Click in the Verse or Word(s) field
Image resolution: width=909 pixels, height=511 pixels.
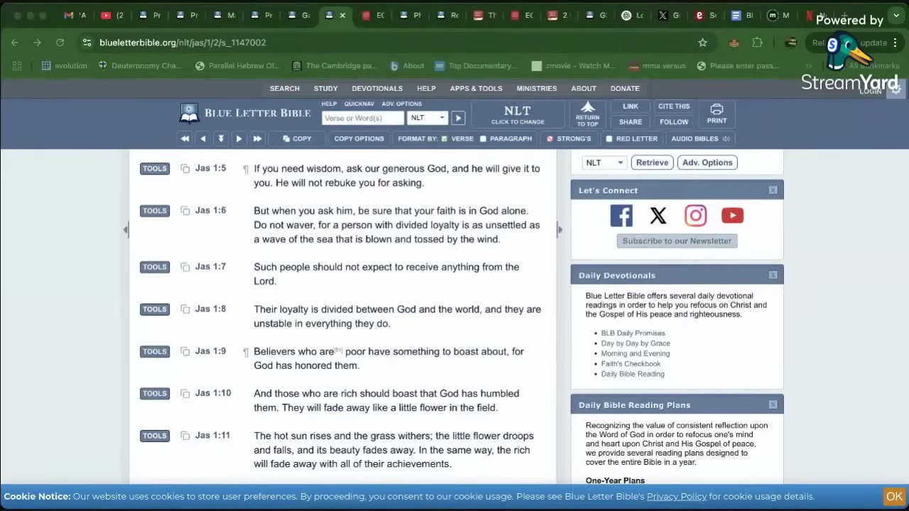(363, 118)
